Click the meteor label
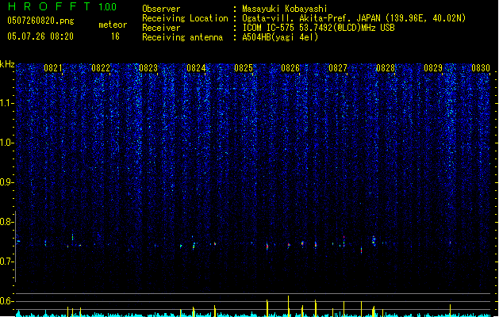499x317 pixels. pyautogui.click(x=113, y=25)
